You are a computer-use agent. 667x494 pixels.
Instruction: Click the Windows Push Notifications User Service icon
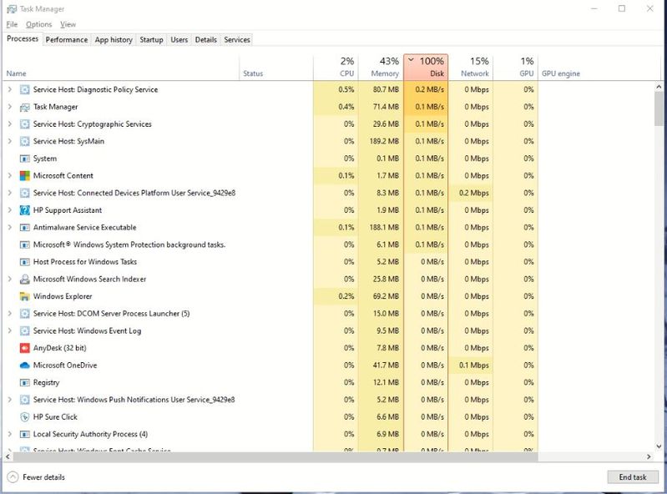pyautogui.click(x=25, y=400)
